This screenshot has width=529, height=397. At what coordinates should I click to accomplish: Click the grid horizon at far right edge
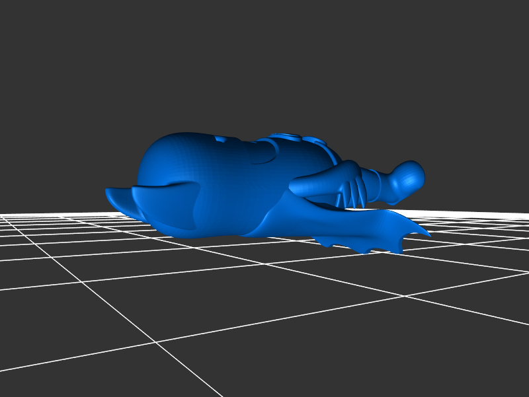522,214
